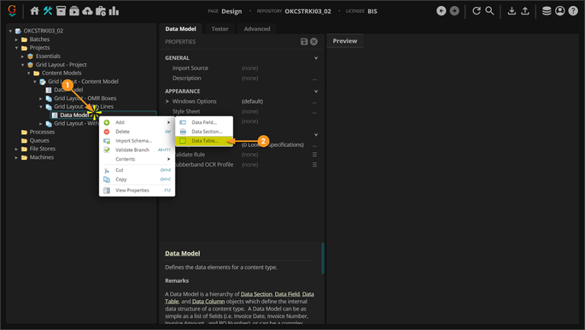The image size is (585, 330).
Task: Click the Download icon in header
Action: pos(512,11)
